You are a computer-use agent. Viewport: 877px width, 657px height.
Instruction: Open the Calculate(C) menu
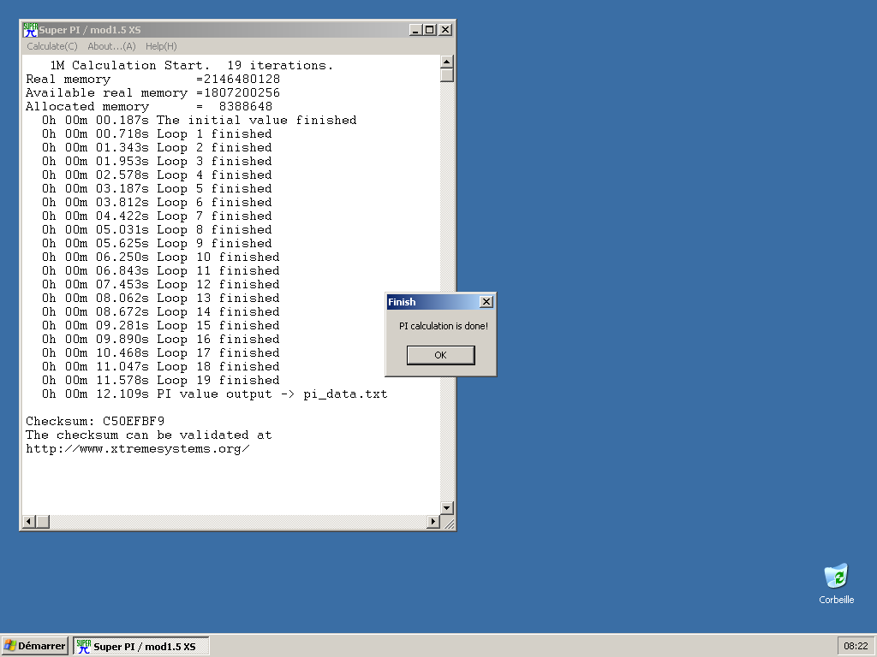coord(52,46)
